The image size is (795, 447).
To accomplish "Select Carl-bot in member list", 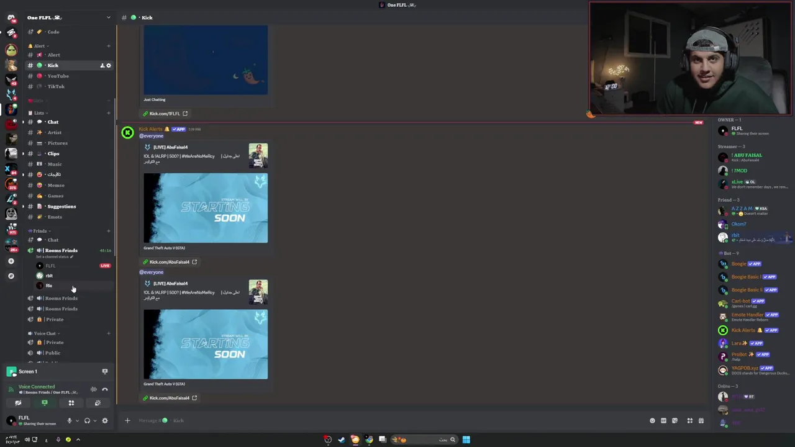I will (755, 303).
